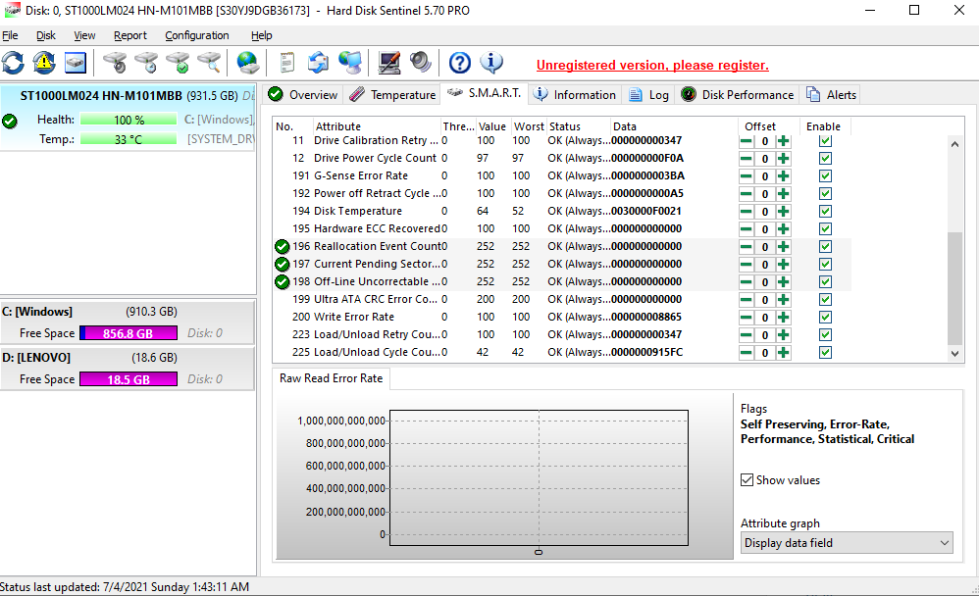Viewport: 979px width, 596px height.
Task: Click the Refresh disk status toolbar icon
Action: pyautogui.click(x=13, y=63)
